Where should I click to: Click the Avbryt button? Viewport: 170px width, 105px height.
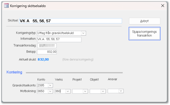[x=144, y=21]
